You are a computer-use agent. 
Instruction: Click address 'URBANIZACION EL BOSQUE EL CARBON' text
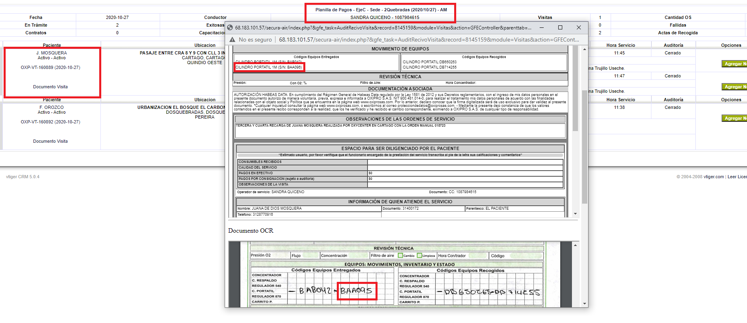tap(181, 107)
